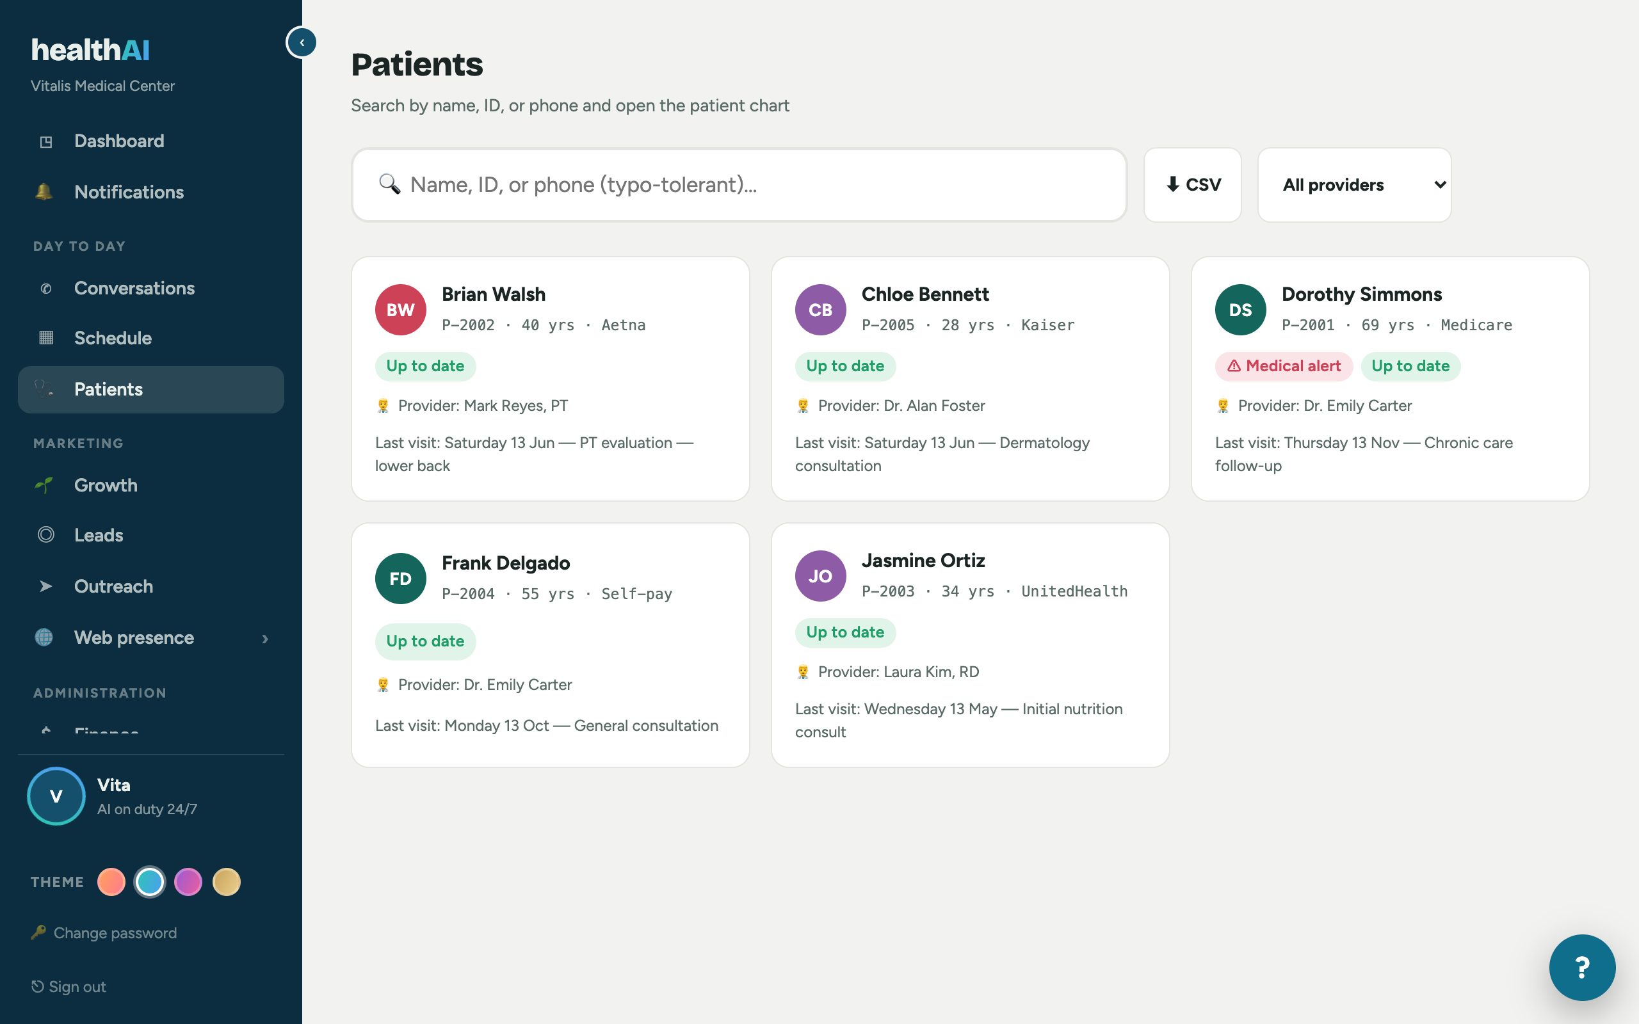Viewport: 1639px width, 1024px height.
Task: Select the Patients menu label
Action: pos(108,389)
